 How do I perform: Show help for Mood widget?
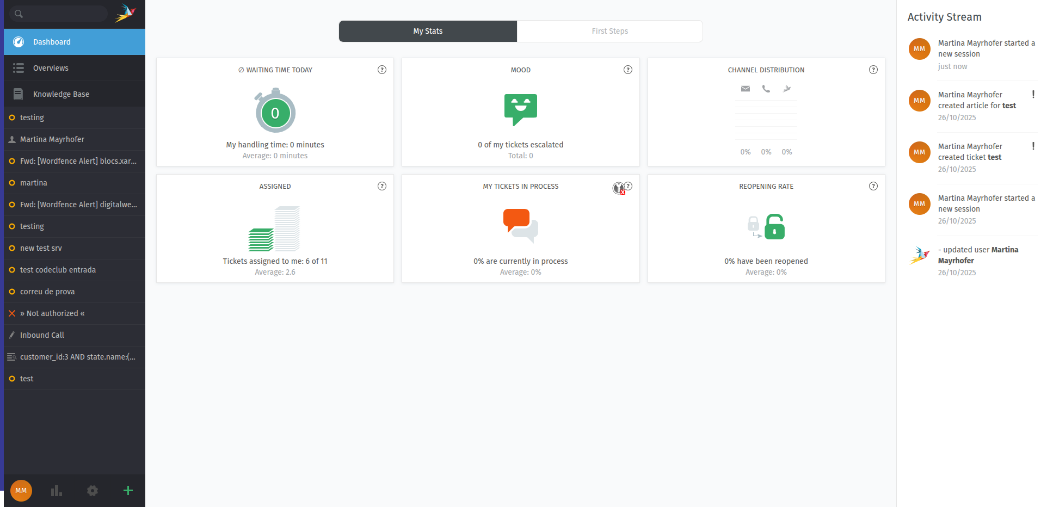tap(627, 70)
